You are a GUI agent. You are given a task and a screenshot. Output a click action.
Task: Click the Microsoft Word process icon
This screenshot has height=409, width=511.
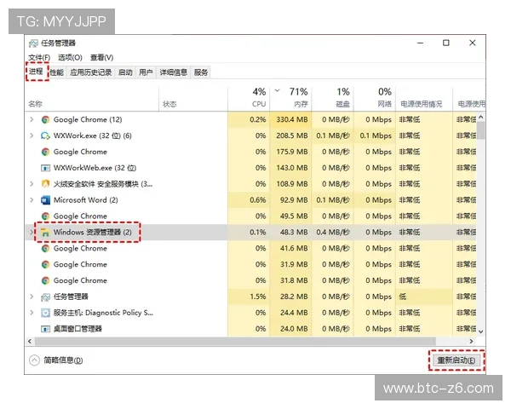tap(45, 200)
